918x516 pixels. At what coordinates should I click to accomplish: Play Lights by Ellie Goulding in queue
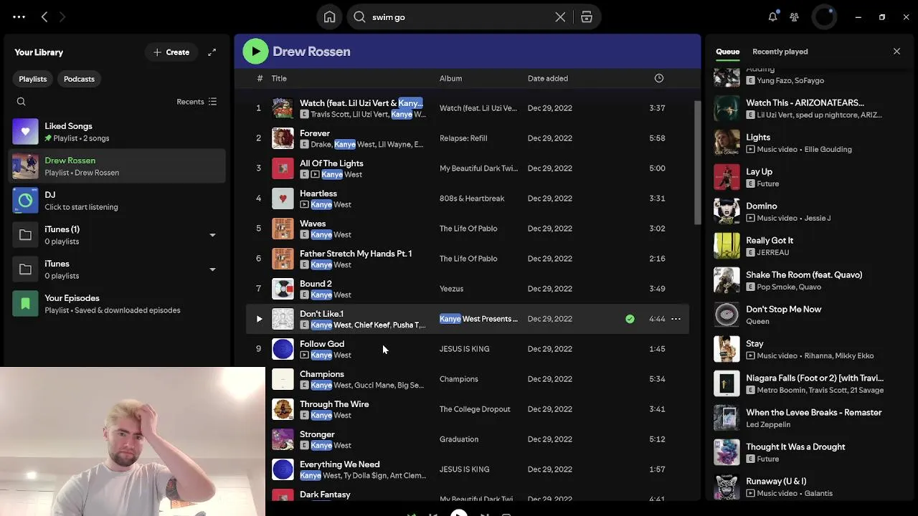(727, 143)
